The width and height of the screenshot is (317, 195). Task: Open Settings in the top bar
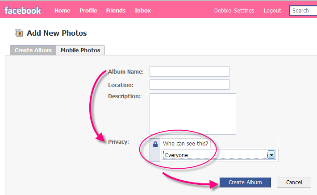(x=244, y=10)
